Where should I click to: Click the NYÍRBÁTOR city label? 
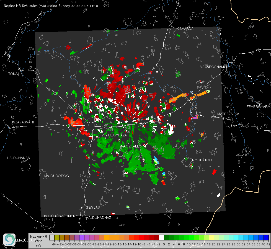202,160
